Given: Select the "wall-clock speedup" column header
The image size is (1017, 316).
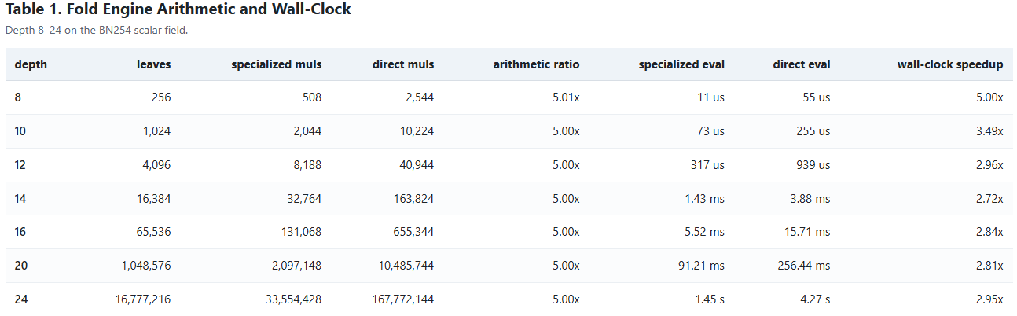Looking at the screenshot, I should [949, 64].
